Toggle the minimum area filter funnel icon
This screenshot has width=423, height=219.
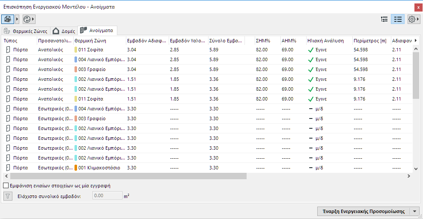(8, 196)
